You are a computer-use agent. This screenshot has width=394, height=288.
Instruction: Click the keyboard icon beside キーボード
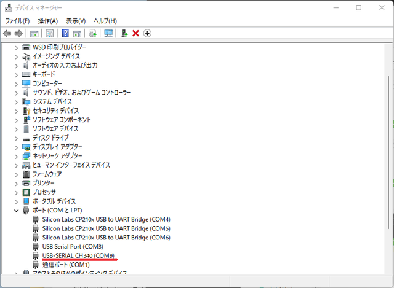[26, 74]
